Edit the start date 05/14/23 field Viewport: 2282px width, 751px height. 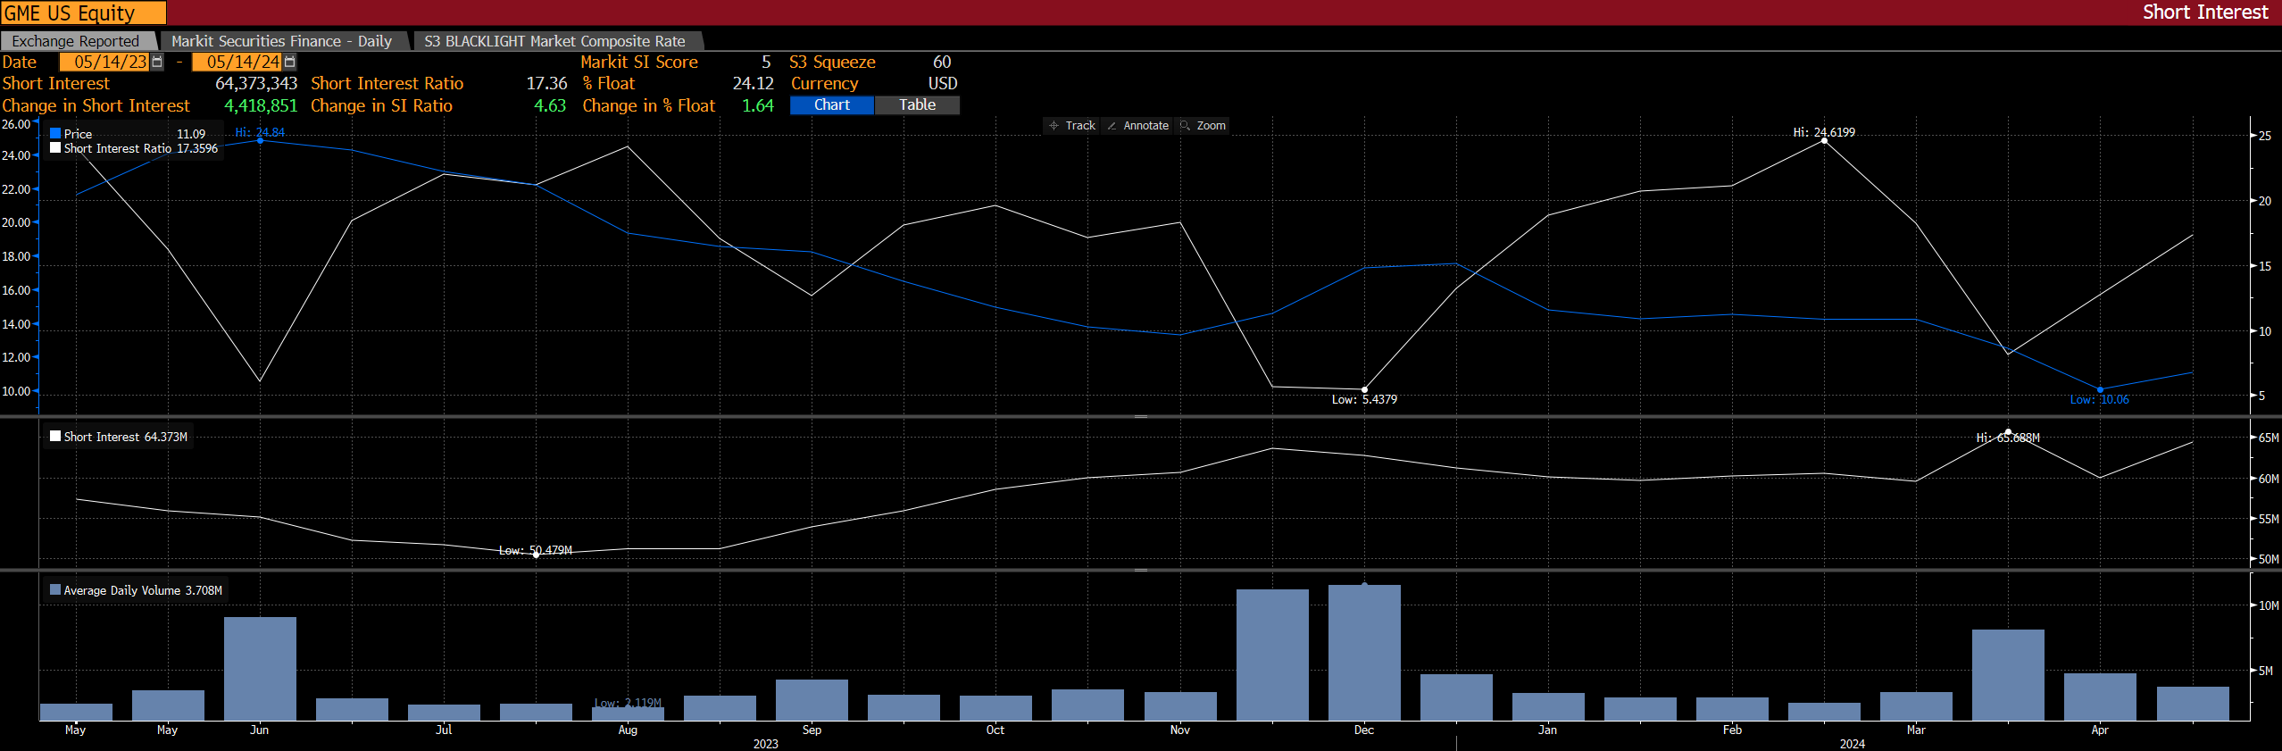105,62
